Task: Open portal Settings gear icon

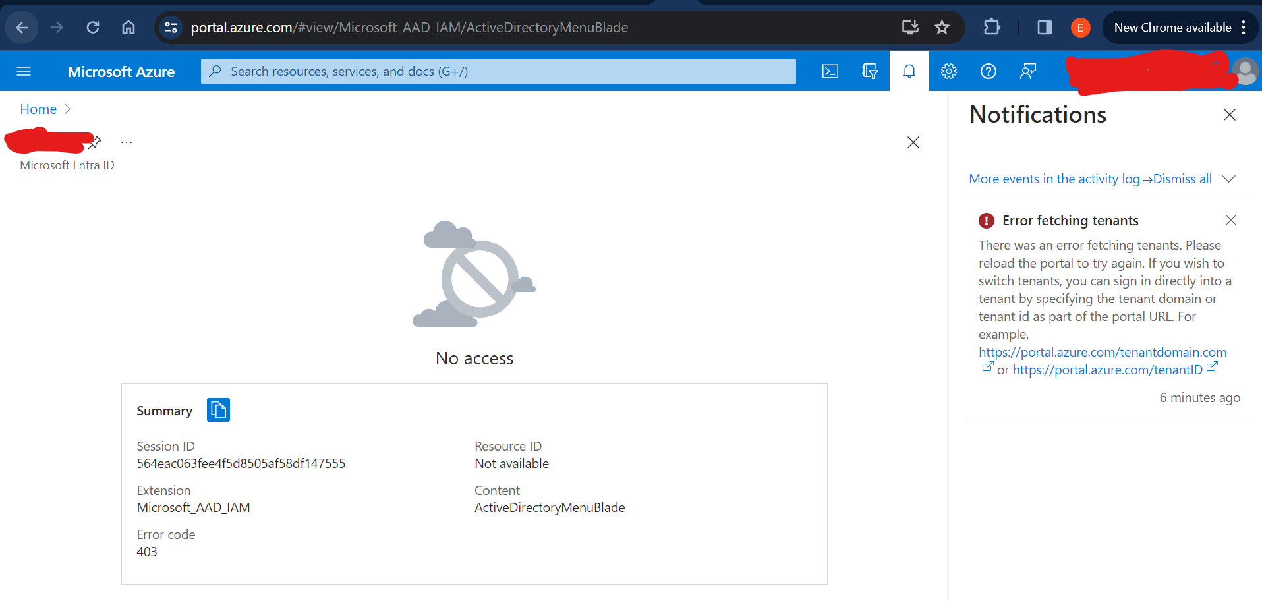Action: (x=949, y=71)
